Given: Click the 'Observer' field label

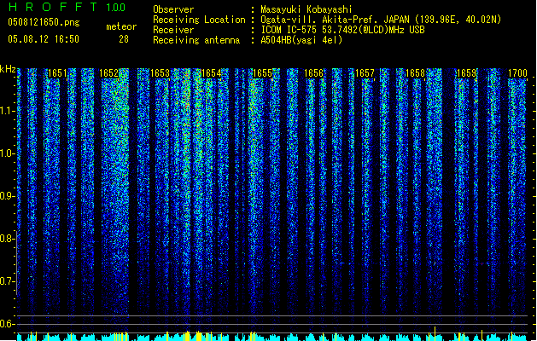Looking at the screenshot, I should pyautogui.click(x=173, y=9).
